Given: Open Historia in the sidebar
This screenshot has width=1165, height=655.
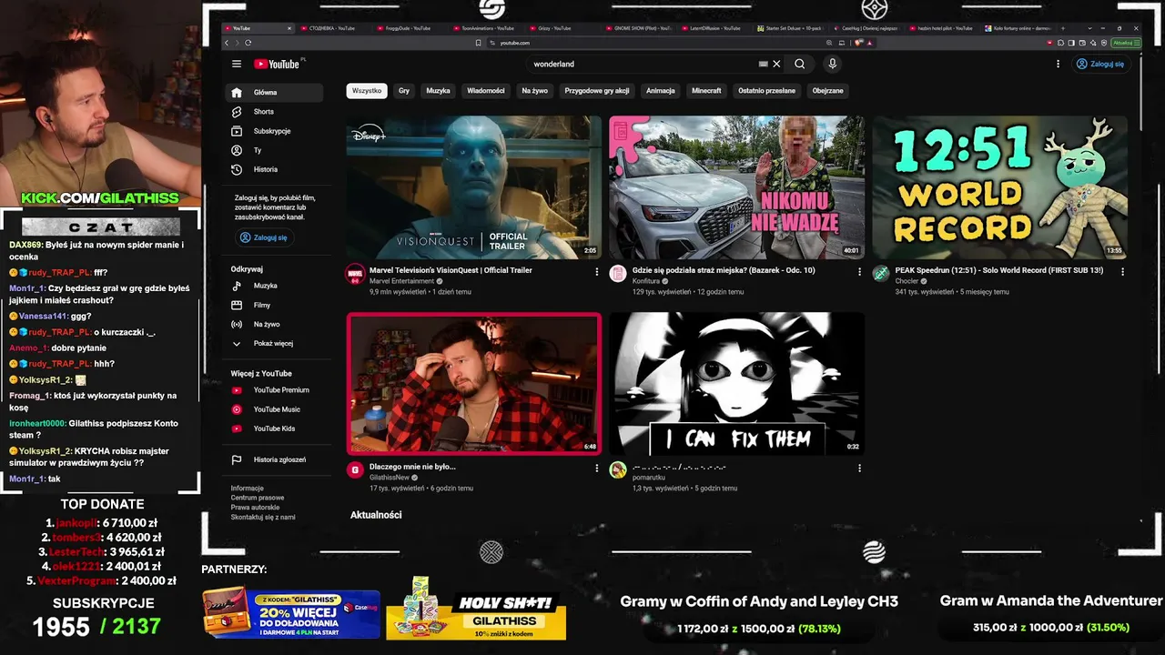Looking at the screenshot, I should pos(274,169).
